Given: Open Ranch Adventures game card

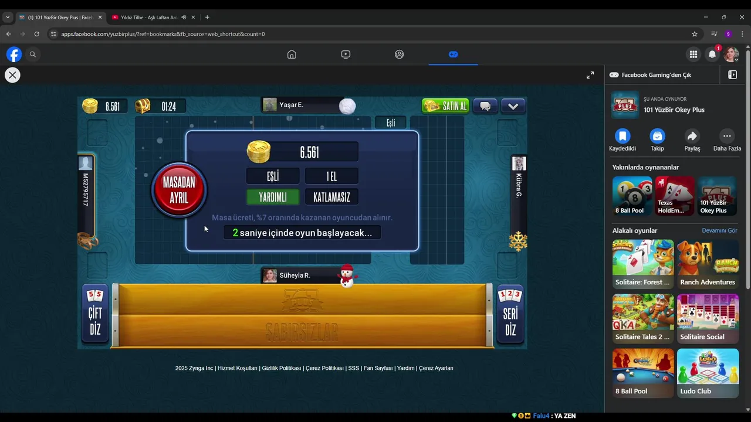Looking at the screenshot, I should click(708, 264).
